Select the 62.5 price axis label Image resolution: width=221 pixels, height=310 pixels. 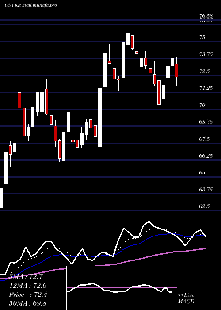(204, 207)
